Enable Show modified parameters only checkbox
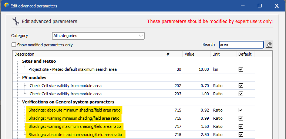286x139 pixels. [14, 45]
